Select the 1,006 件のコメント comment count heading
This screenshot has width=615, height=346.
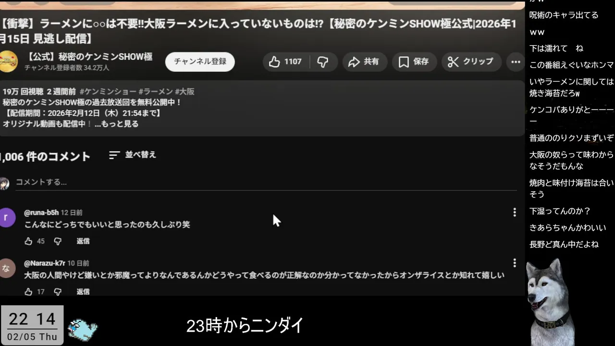[x=45, y=156]
